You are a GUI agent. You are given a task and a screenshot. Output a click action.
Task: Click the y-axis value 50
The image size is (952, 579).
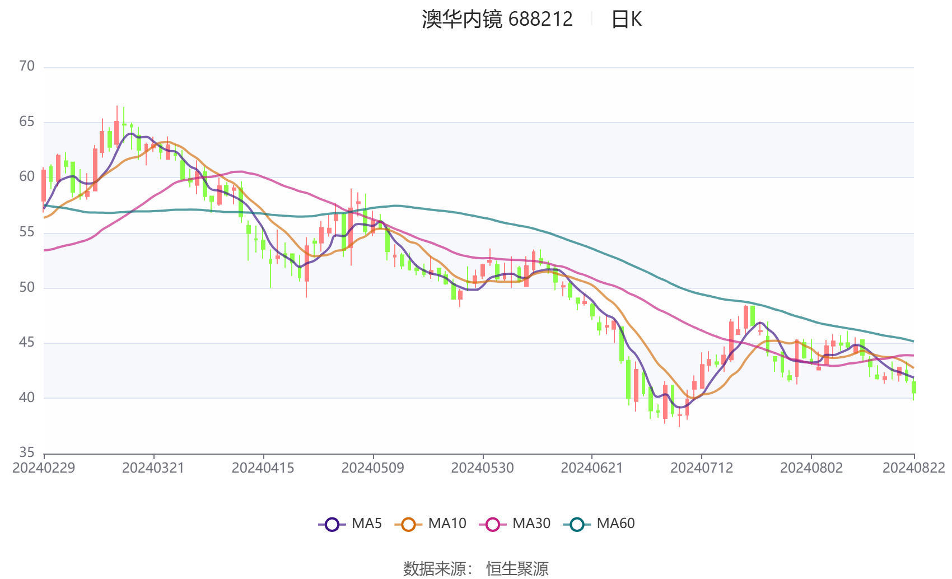point(27,287)
